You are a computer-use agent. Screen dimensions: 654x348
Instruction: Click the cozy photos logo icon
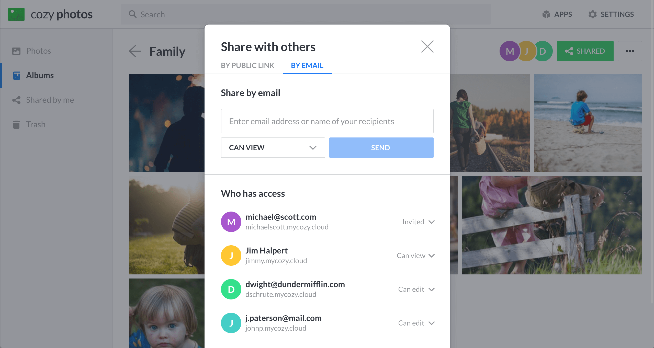tap(16, 14)
